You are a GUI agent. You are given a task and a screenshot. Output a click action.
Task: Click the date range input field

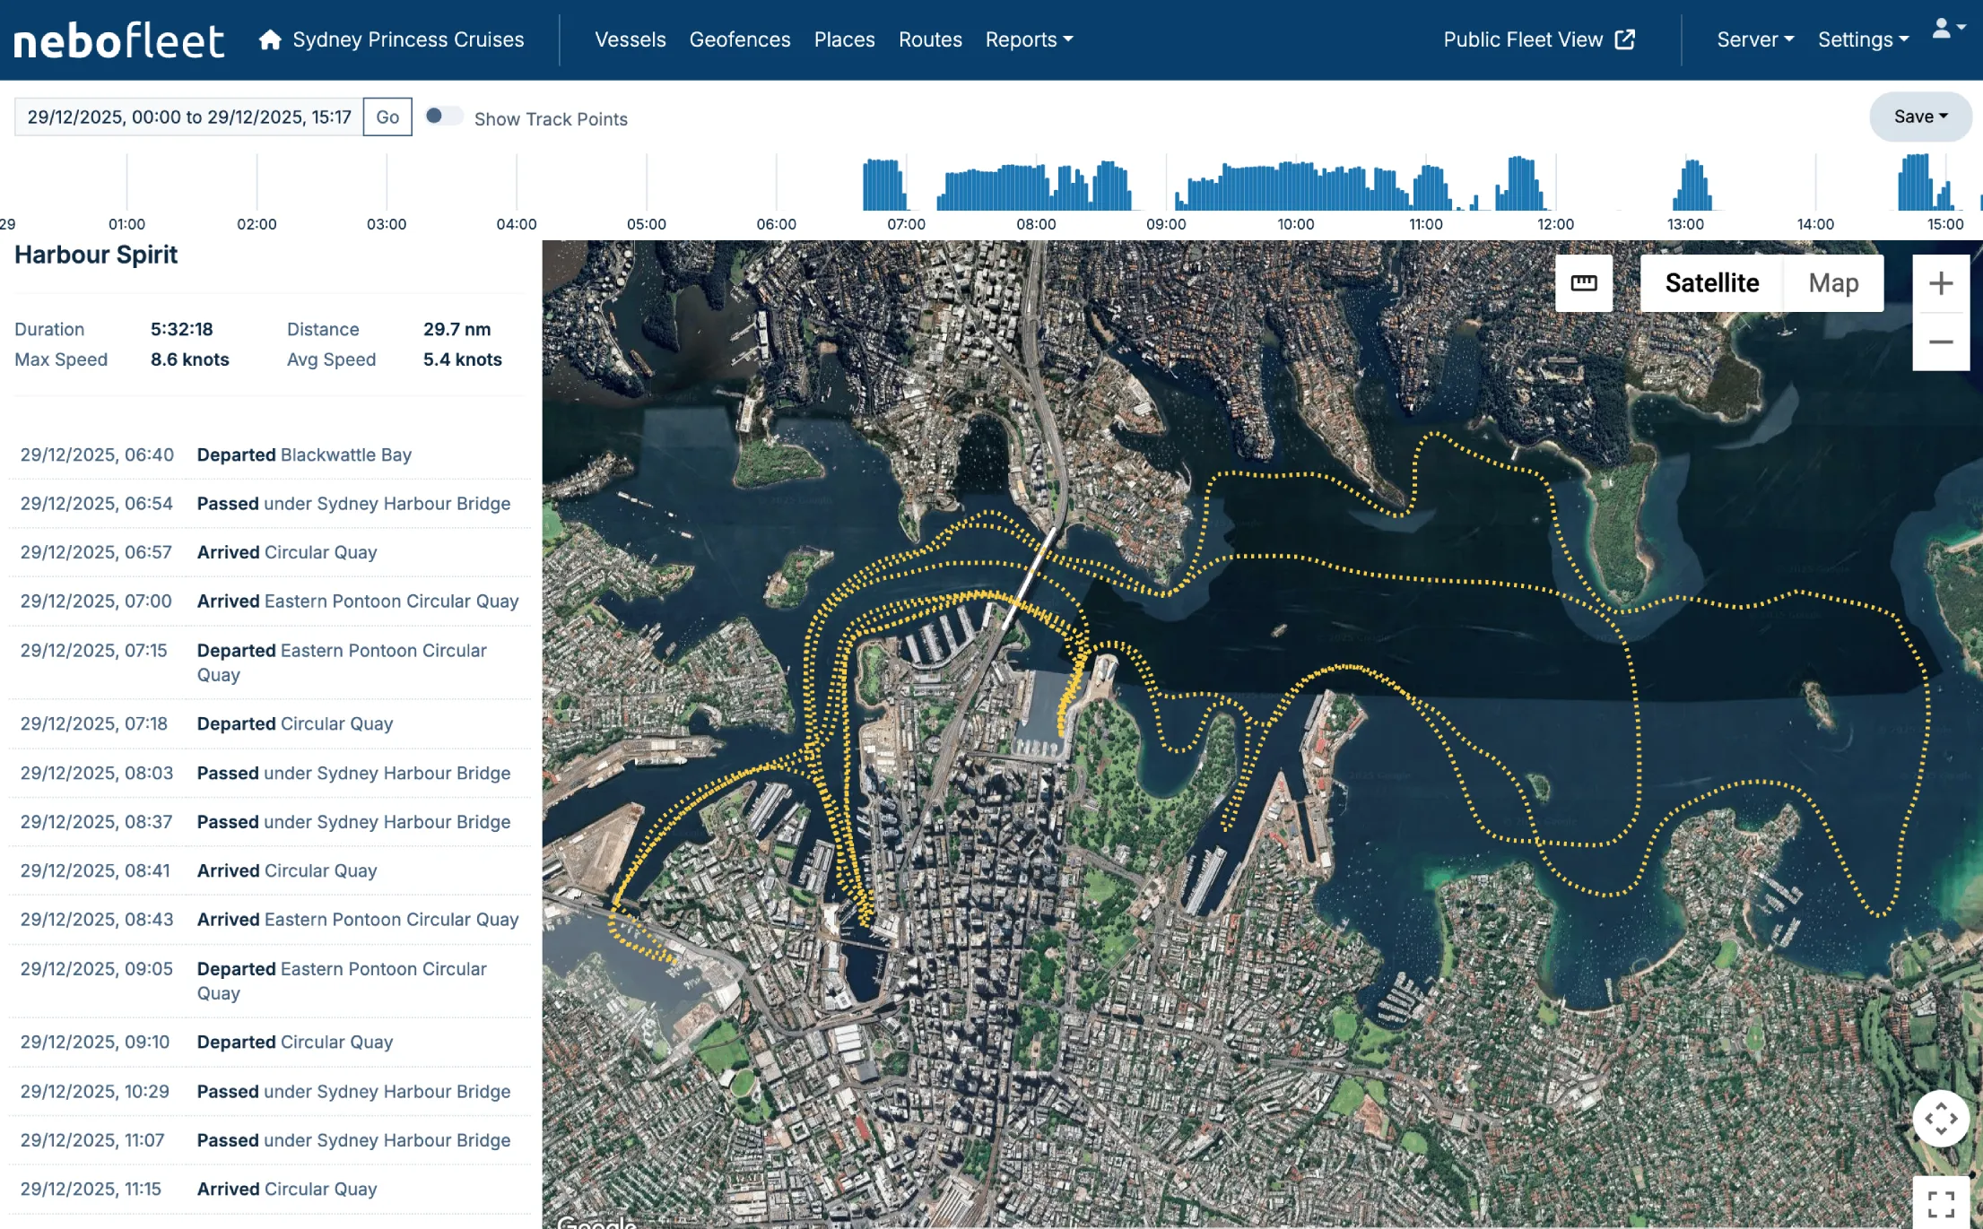[x=188, y=117]
